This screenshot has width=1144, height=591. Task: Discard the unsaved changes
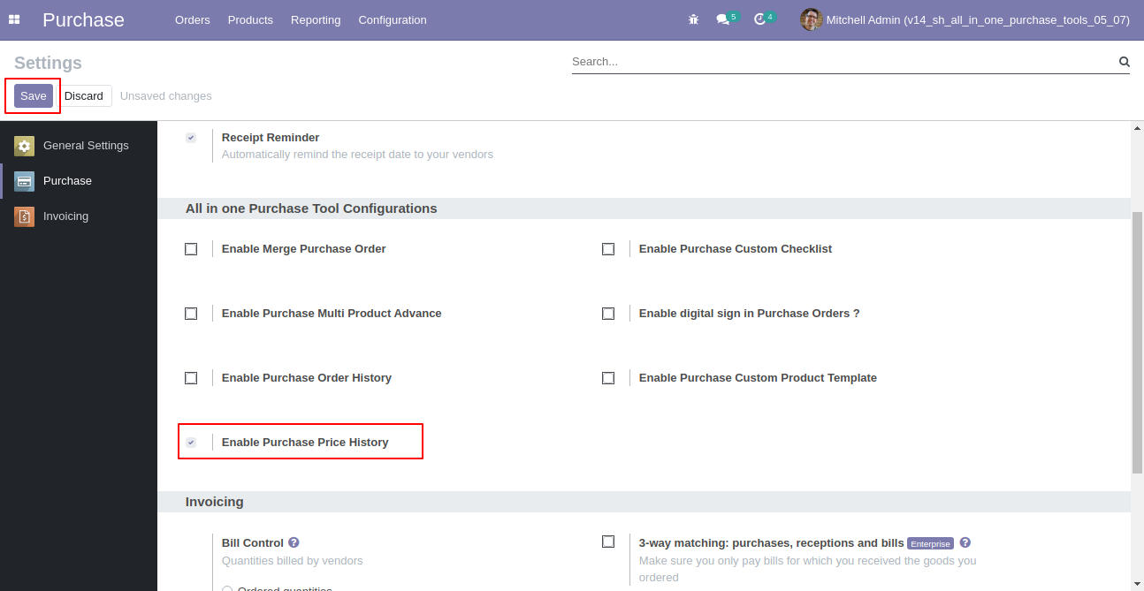click(x=84, y=95)
